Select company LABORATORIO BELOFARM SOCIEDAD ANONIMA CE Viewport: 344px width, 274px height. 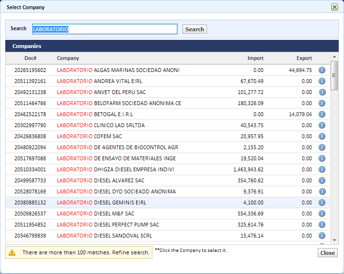(119, 103)
